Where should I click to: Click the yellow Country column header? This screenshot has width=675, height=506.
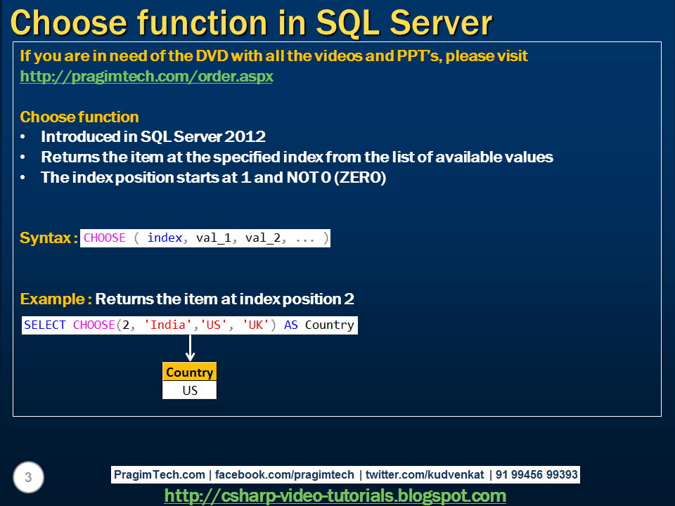pyautogui.click(x=189, y=372)
